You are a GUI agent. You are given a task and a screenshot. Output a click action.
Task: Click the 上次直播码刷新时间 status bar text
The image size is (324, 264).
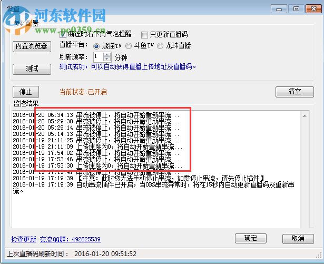point(37,253)
